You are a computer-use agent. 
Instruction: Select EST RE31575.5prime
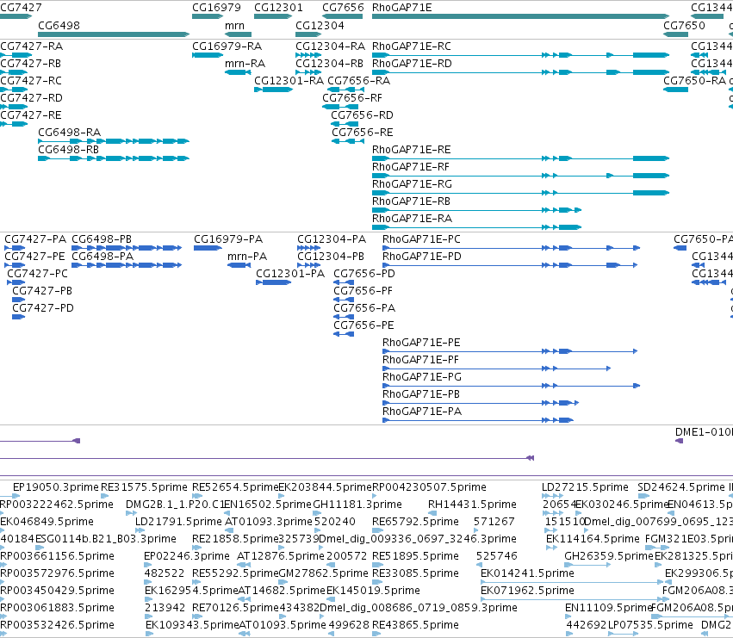(145, 487)
